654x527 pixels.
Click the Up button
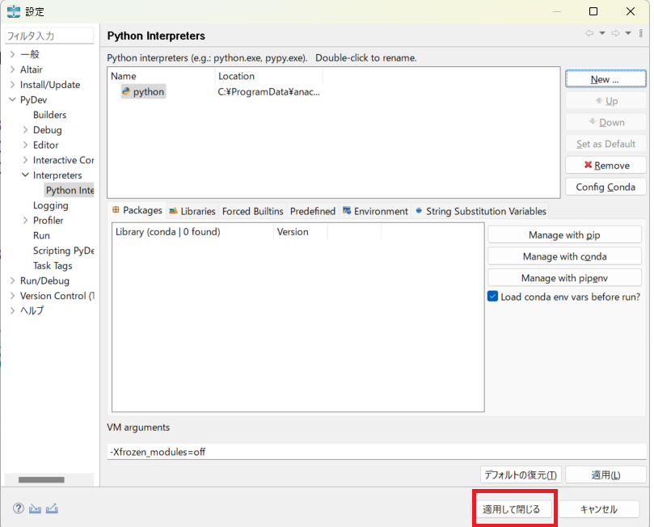(605, 101)
